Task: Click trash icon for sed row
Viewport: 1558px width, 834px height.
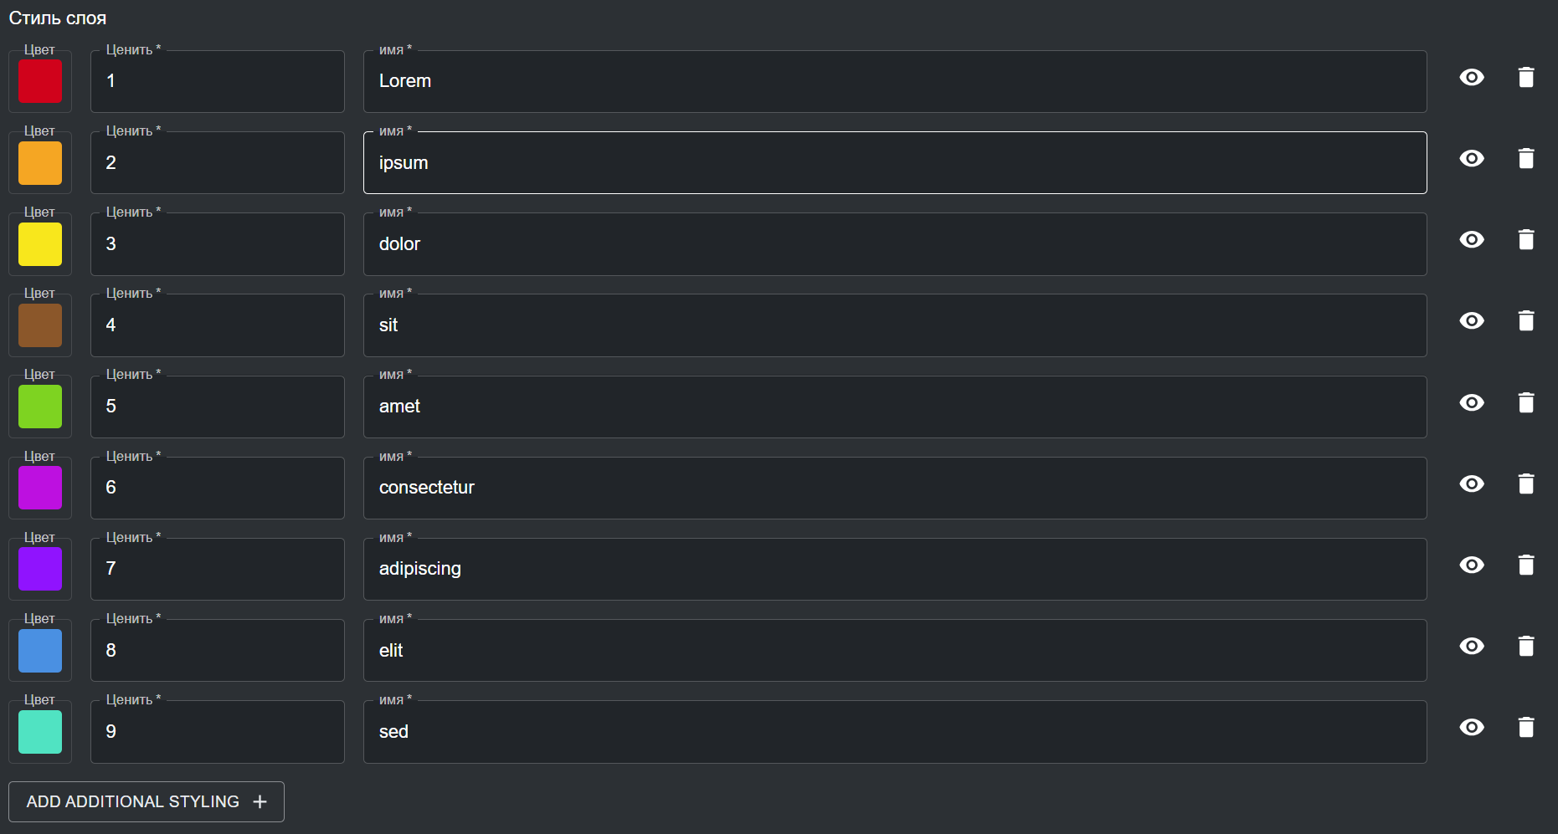Action: click(x=1526, y=728)
